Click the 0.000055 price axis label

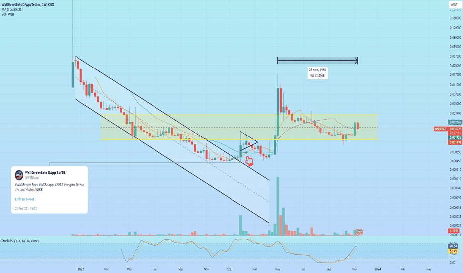coord(455,208)
